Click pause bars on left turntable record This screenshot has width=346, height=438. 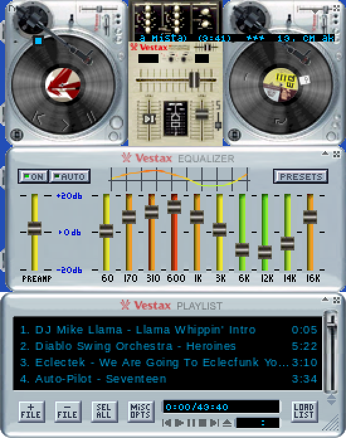coord(90,116)
